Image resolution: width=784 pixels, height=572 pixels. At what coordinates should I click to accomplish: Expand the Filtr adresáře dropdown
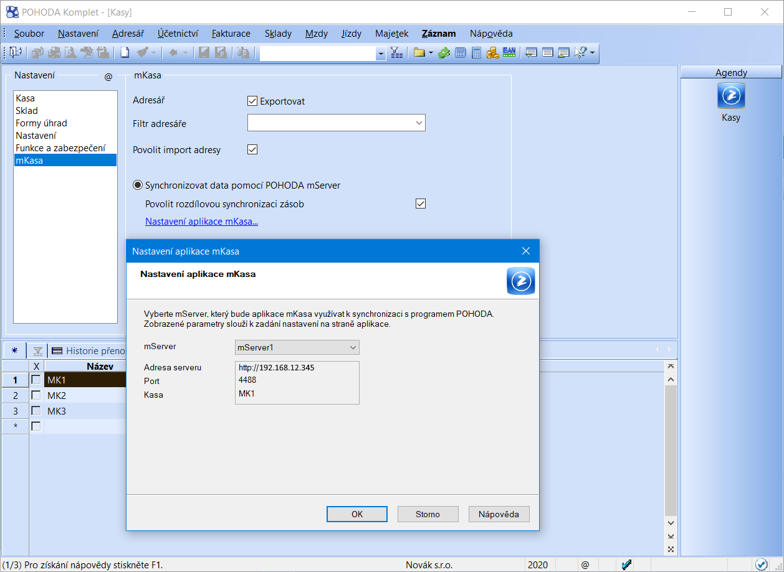pyautogui.click(x=419, y=123)
